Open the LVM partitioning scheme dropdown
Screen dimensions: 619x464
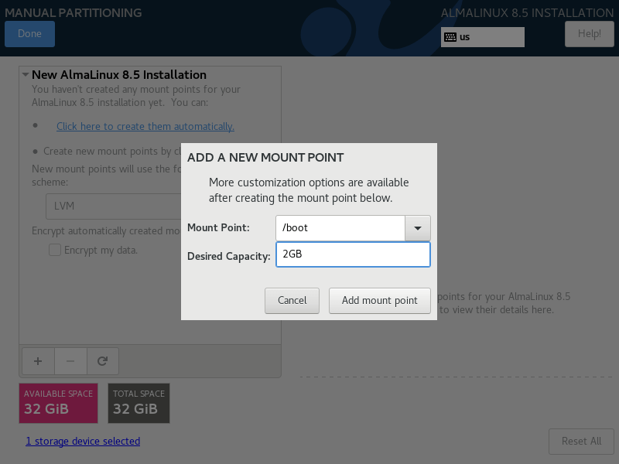(x=114, y=206)
